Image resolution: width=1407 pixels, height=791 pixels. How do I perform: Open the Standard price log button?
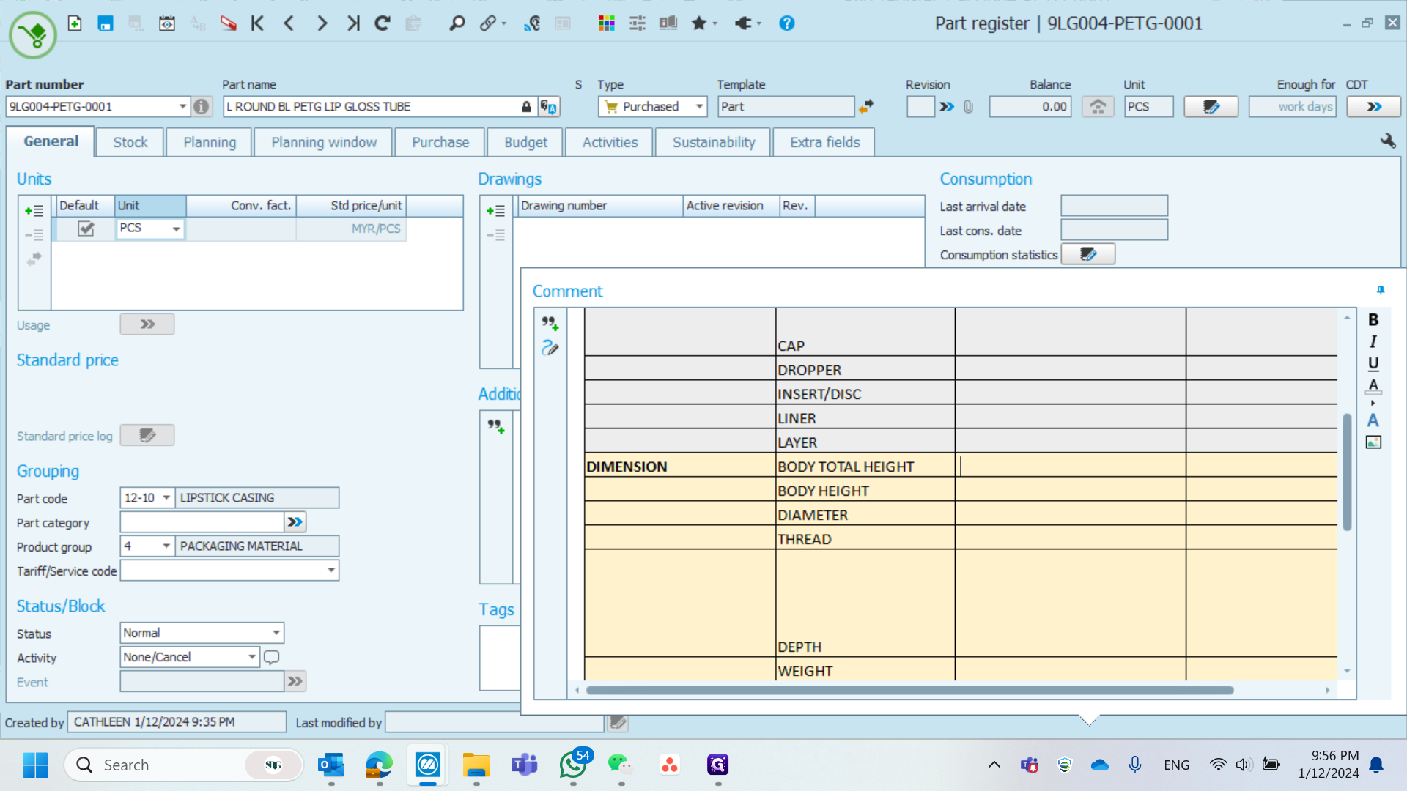(x=147, y=436)
